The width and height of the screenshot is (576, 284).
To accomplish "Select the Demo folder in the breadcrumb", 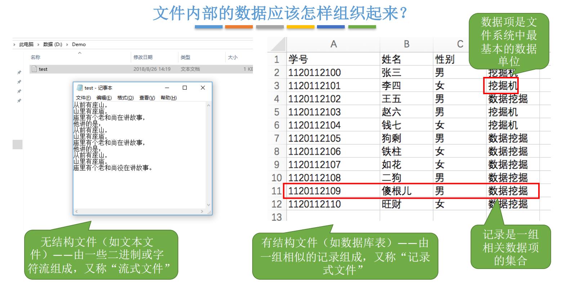I will coord(79,45).
